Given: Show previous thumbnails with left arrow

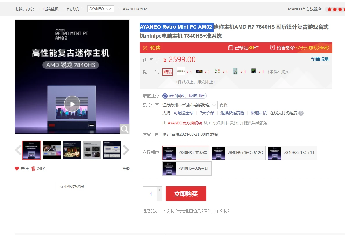Looking at the screenshot, I should [18, 150].
